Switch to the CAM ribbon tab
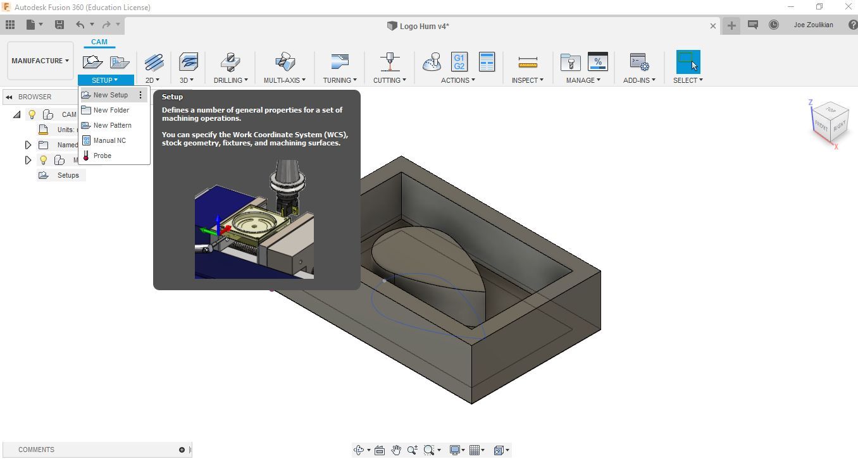This screenshot has height=459, width=858. 99,42
